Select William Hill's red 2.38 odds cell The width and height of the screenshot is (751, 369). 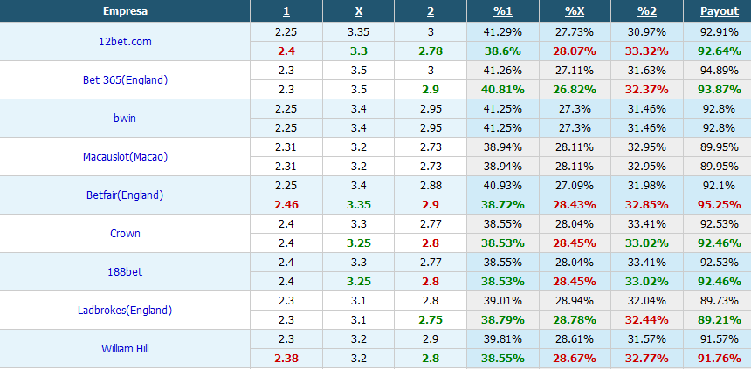(286, 358)
